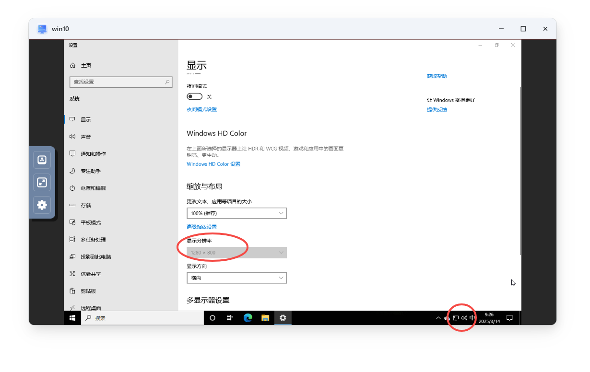590x372 pixels.
Task: Open File Explorer from the taskbar
Action: coord(265,318)
